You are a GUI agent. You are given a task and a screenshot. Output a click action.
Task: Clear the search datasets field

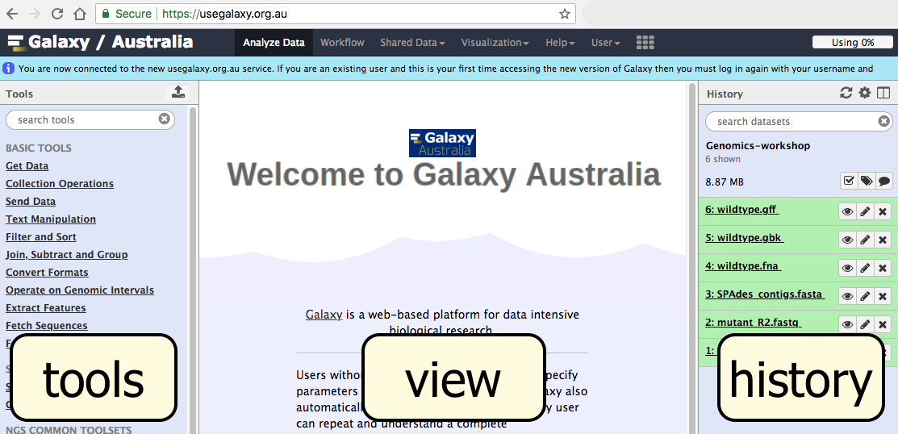click(883, 121)
